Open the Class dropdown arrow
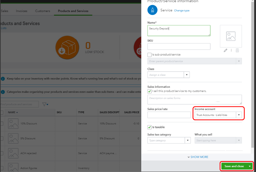This screenshot has width=256, height=172. coord(187,75)
